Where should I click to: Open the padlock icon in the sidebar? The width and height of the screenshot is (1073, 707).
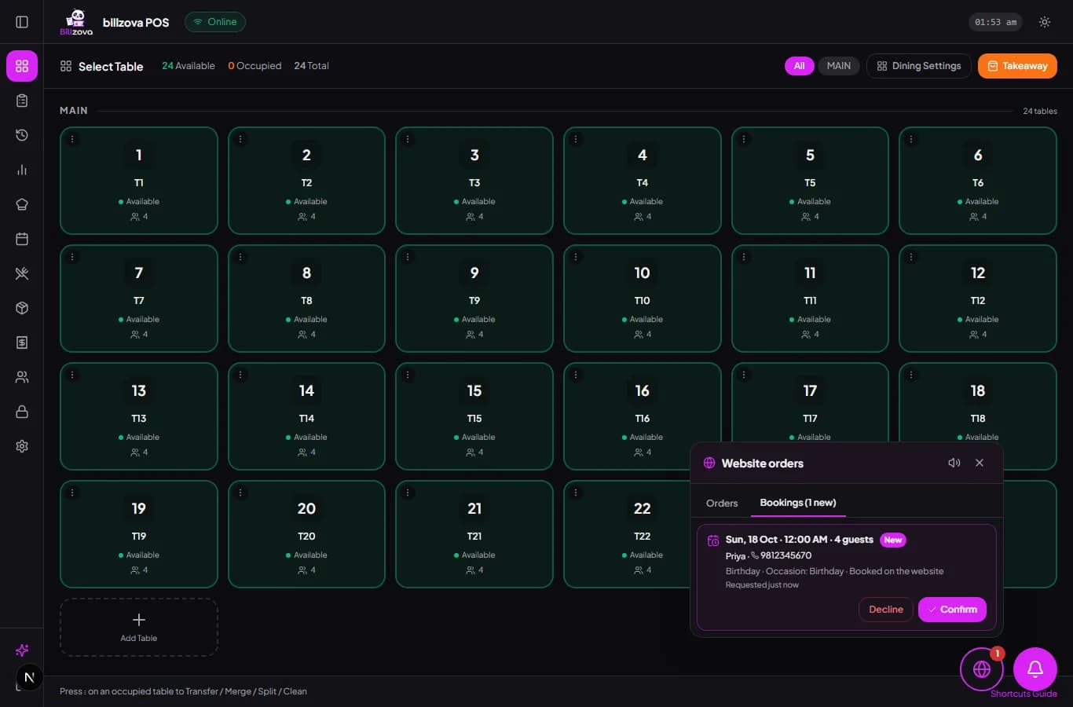pyautogui.click(x=22, y=412)
